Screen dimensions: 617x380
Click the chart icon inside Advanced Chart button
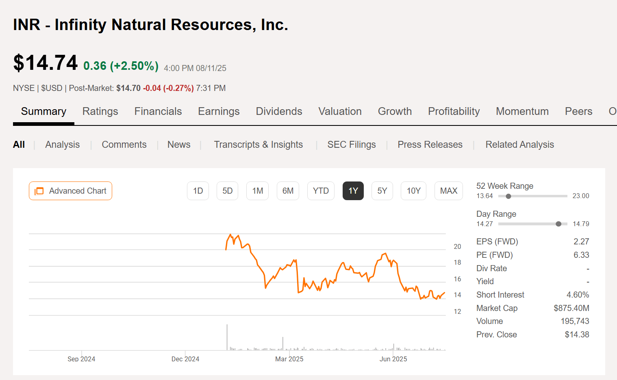(x=39, y=191)
